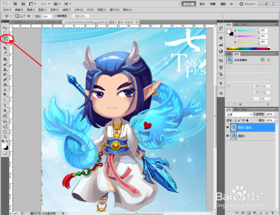Click the 调整边缘 Refine Edge button
This screenshot has width=280, height=215.
tap(81, 16)
